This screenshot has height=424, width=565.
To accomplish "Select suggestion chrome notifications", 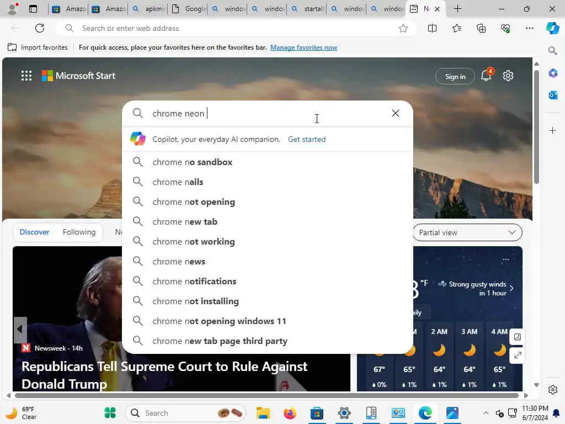I will click(x=268, y=281).
